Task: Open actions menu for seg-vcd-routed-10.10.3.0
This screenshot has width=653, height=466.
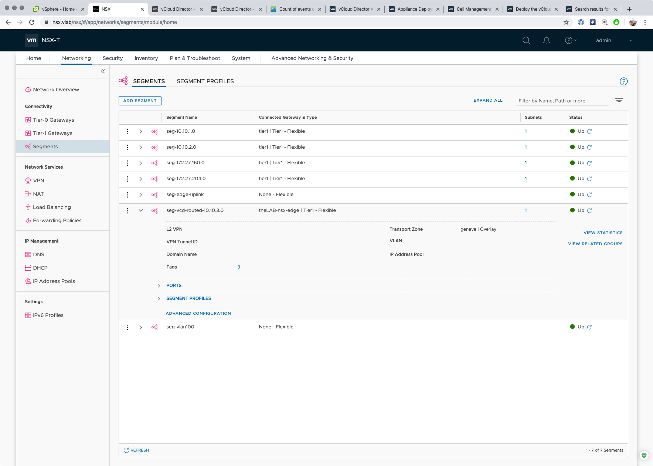Action: 127,211
